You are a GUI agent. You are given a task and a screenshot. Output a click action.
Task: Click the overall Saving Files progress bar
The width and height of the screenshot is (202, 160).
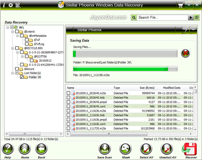point(125,53)
